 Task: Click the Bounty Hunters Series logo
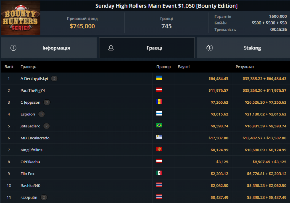[21, 18]
